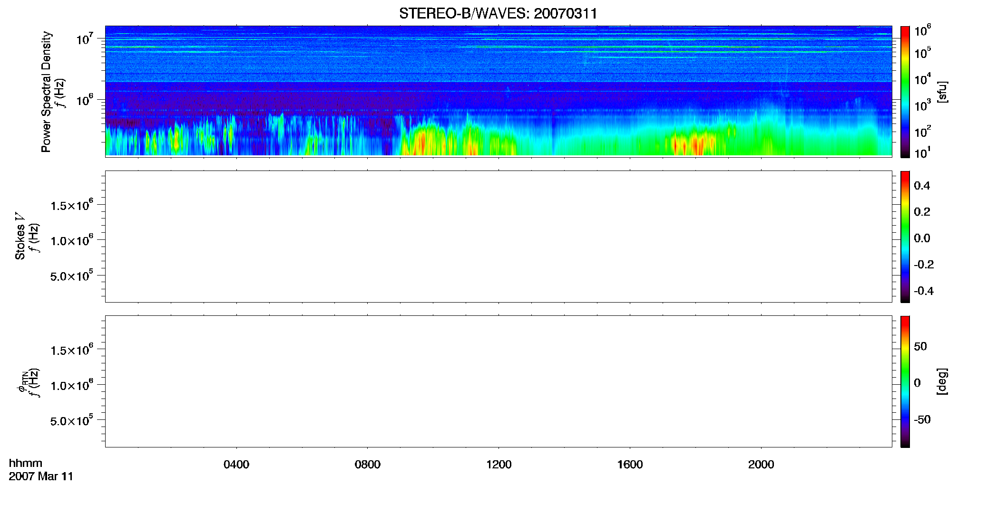The image size is (997, 513).
Task: Click the 0800 time tick label
Action: pos(368,465)
